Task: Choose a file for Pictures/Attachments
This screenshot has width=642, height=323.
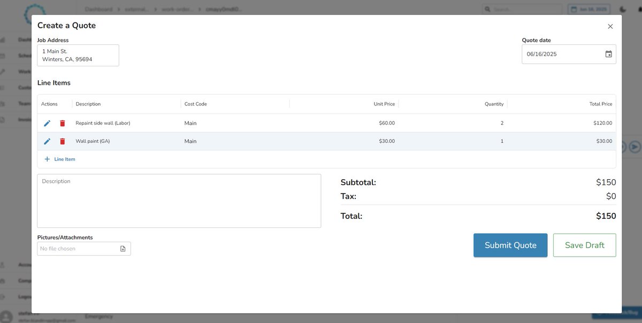Action: pyautogui.click(x=84, y=249)
